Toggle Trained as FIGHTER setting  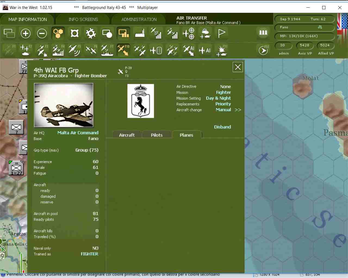click(89, 254)
